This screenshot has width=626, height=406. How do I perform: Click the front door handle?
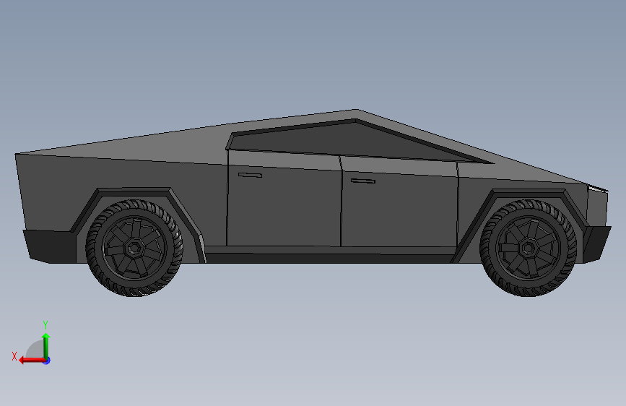363,181
